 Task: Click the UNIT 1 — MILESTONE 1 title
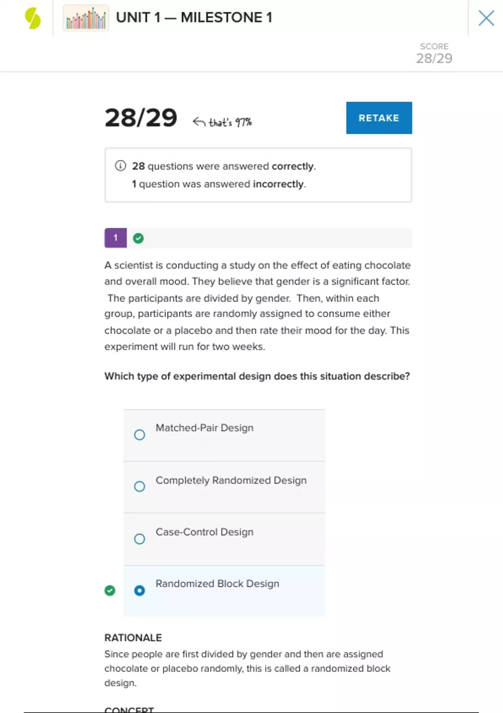coord(194,18)
